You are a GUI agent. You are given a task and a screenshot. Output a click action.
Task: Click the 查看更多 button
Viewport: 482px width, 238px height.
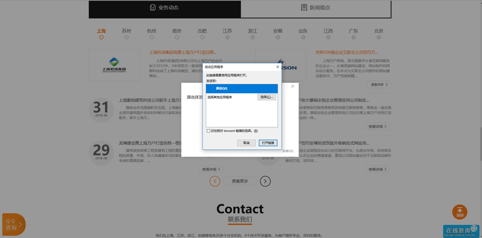[x=240, y=181]
